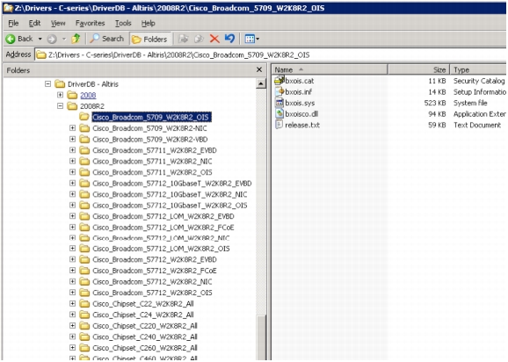Image resolution: width=508 pixels, height=362 pixels.
Task: Close the Folders pane
Action: [259, 69]
